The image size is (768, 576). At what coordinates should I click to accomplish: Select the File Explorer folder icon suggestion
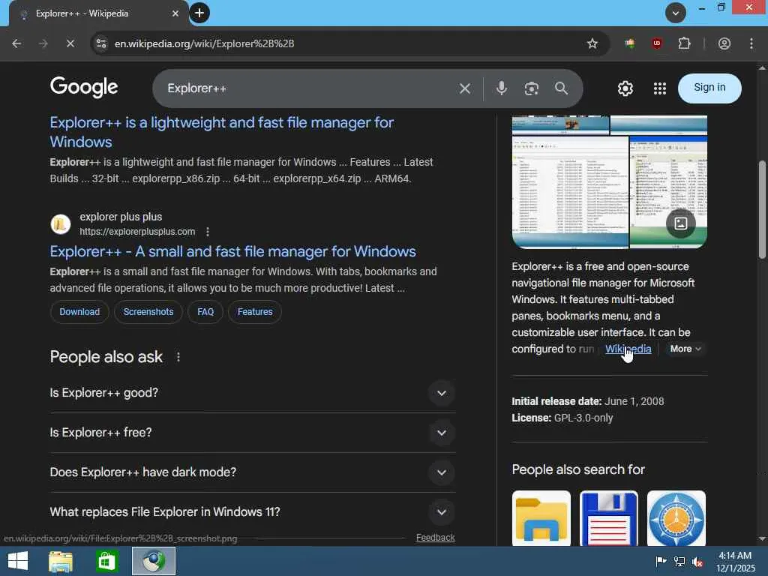pyautogui.click(x=541, y=518)
